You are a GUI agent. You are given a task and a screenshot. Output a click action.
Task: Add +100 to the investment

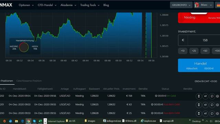click(216, 51)
